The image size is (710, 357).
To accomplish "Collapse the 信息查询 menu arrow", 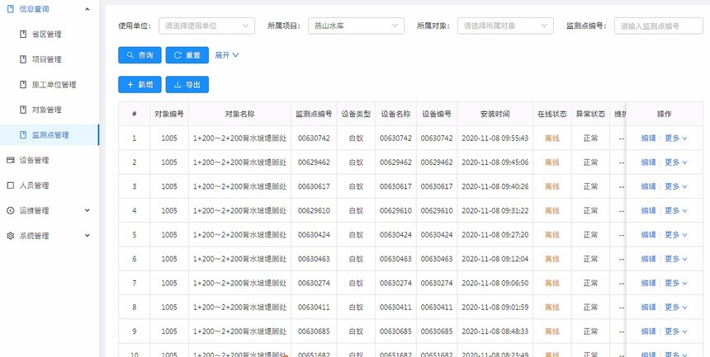I will pyautogui.click(x=88, y=9).
